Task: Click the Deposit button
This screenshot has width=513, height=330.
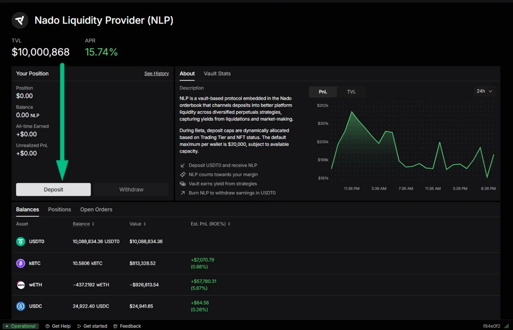Action: coord(53,189)
